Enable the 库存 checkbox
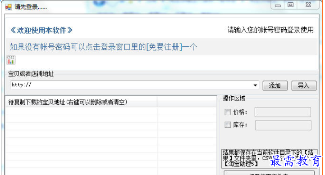The height and width of the screenshot is (175, 325). 228,125
